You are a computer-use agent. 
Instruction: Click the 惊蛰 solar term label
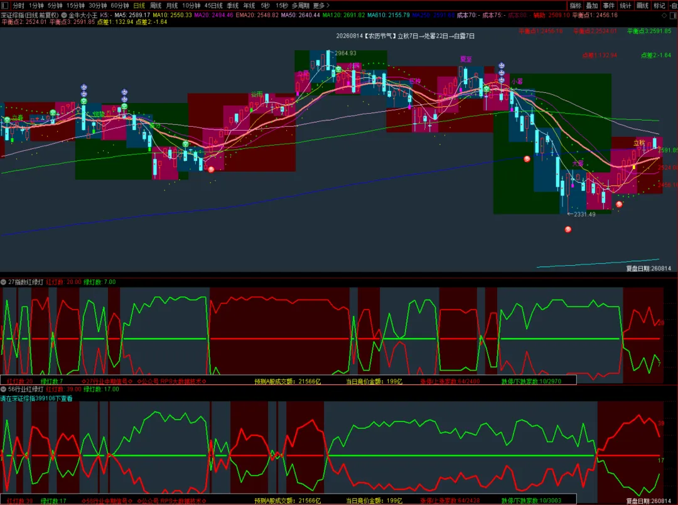click(99, 114)
